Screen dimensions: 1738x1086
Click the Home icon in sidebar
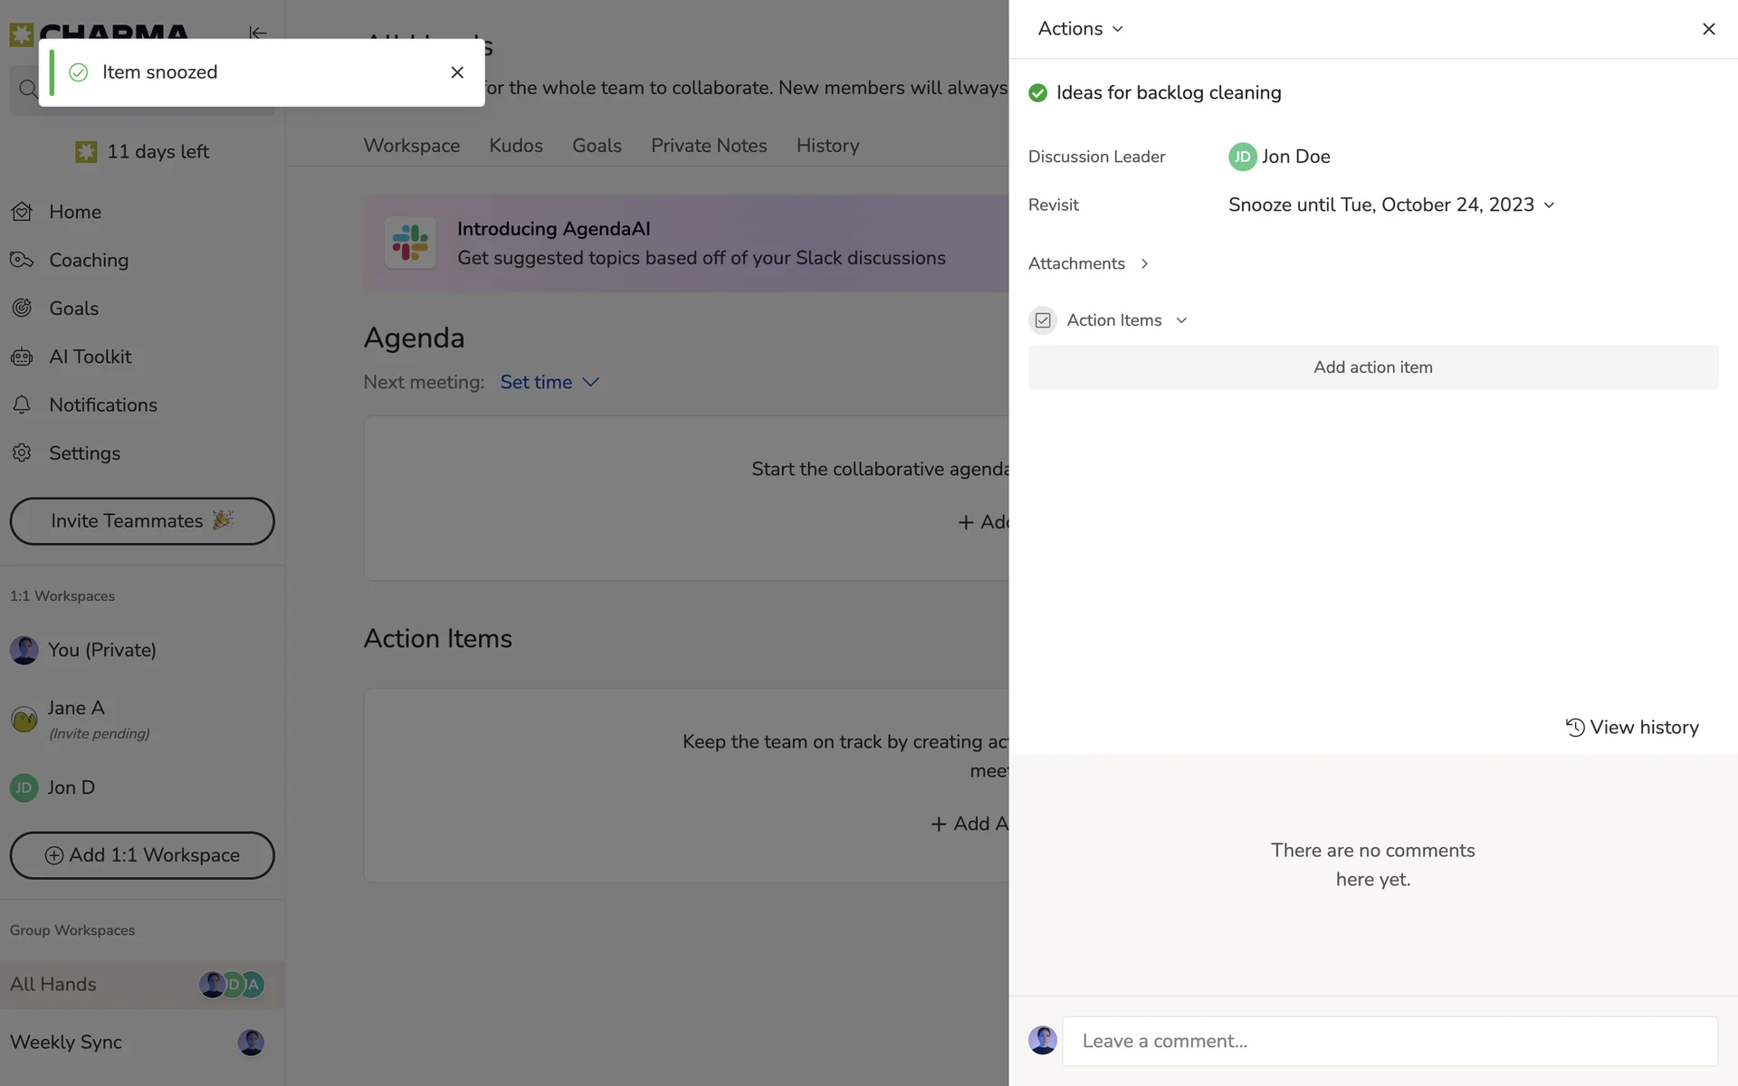click(22, 212)
